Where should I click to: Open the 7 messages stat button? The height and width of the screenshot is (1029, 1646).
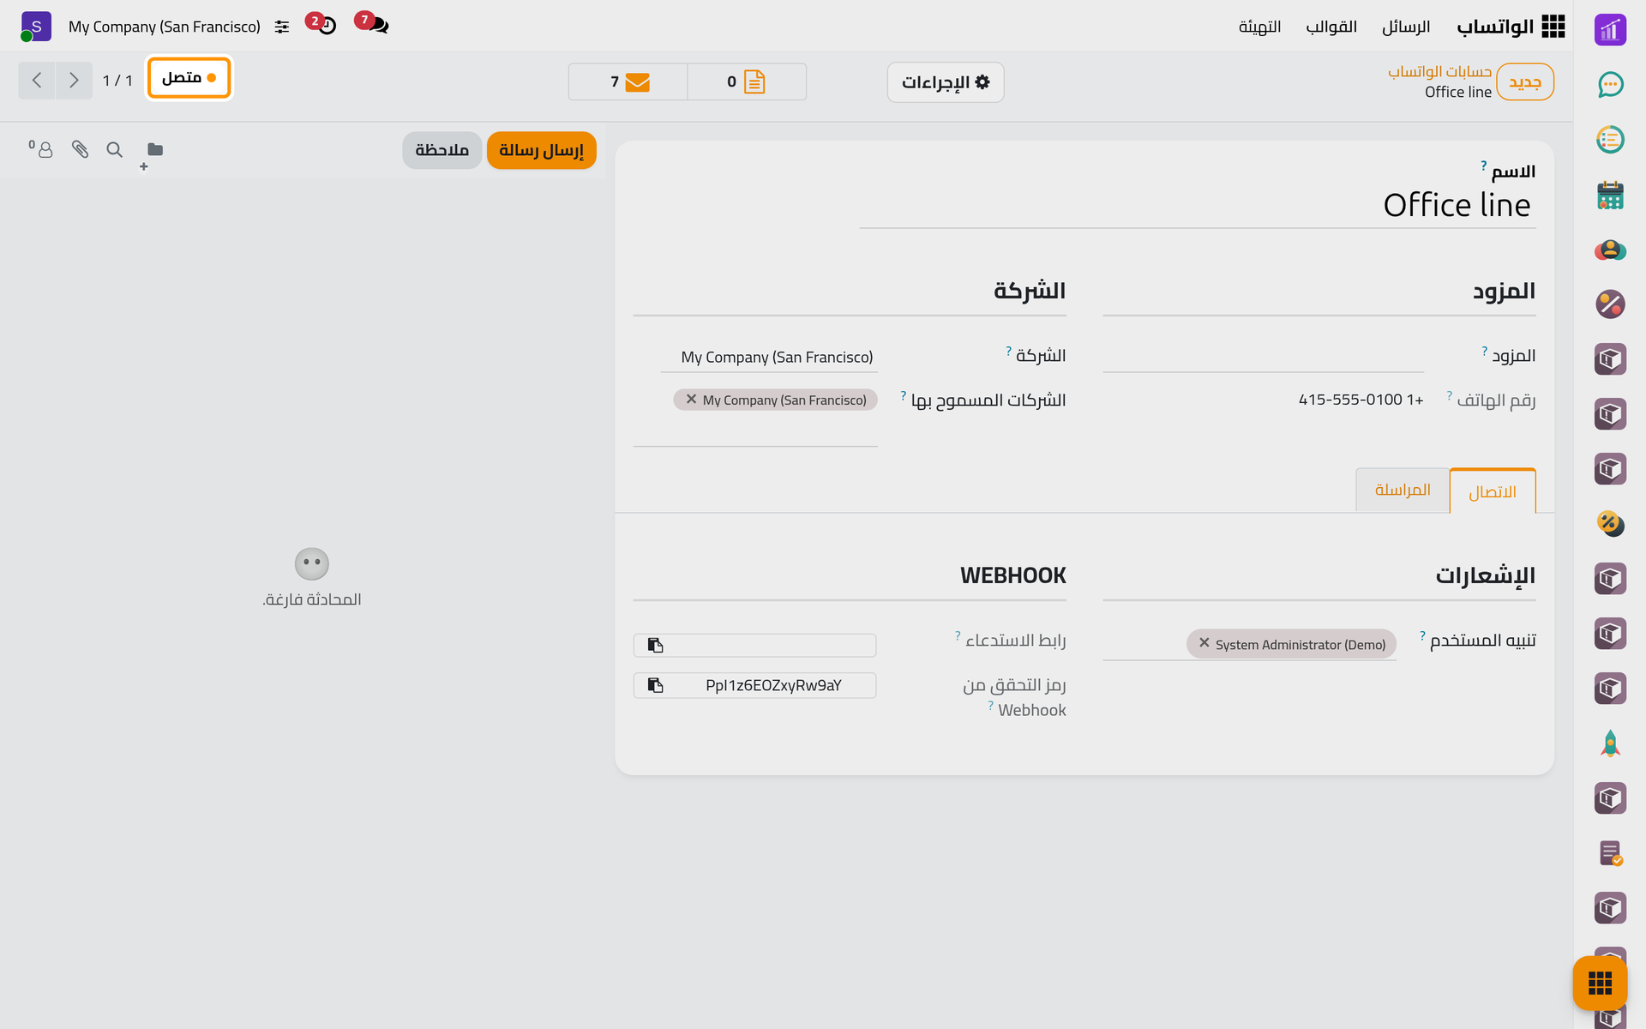[x=628, y=82]
